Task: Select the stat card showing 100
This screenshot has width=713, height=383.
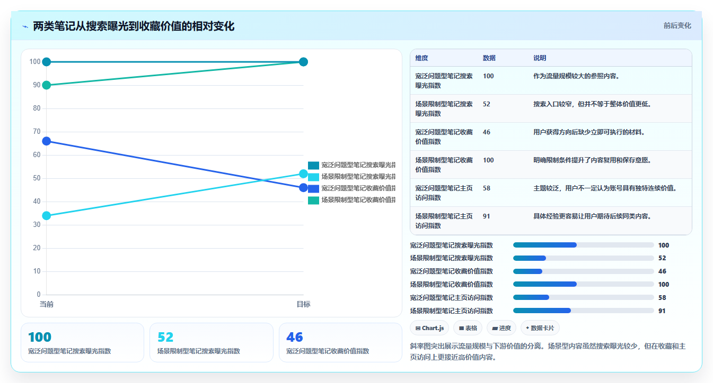Action: pos(82,342)
